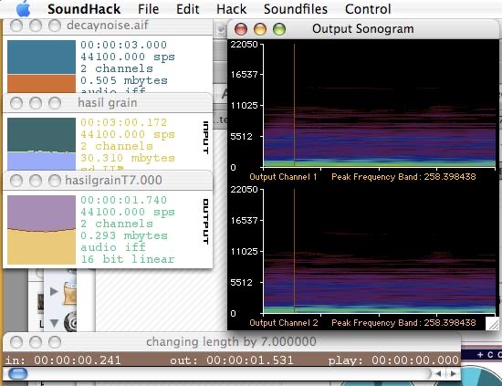Click the 'changing length by 7.000000' title
The height and width of the screenshot is (386, 502).
tap(231, 342)
